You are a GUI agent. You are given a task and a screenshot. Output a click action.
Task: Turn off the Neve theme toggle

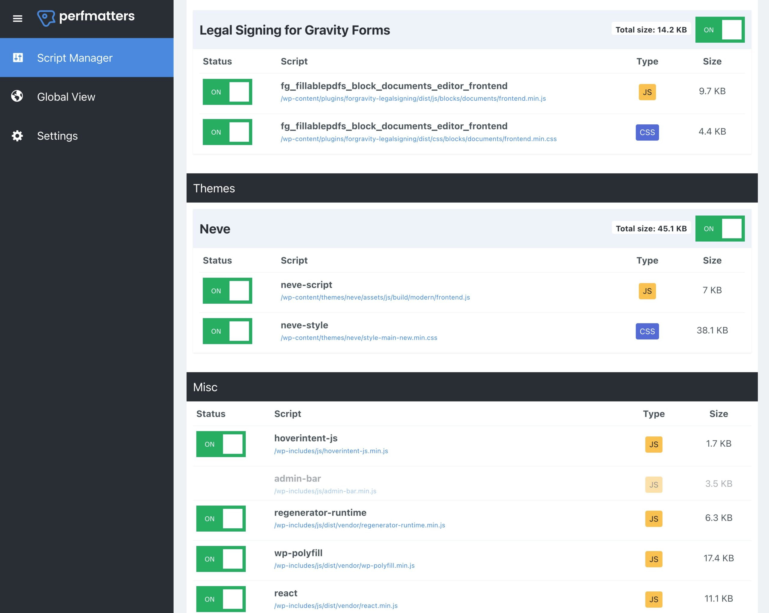720,228
